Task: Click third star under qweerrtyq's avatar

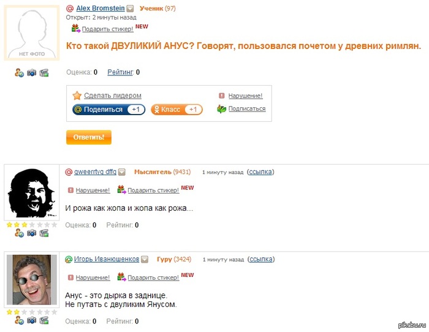Action: [x=25, y=225]
